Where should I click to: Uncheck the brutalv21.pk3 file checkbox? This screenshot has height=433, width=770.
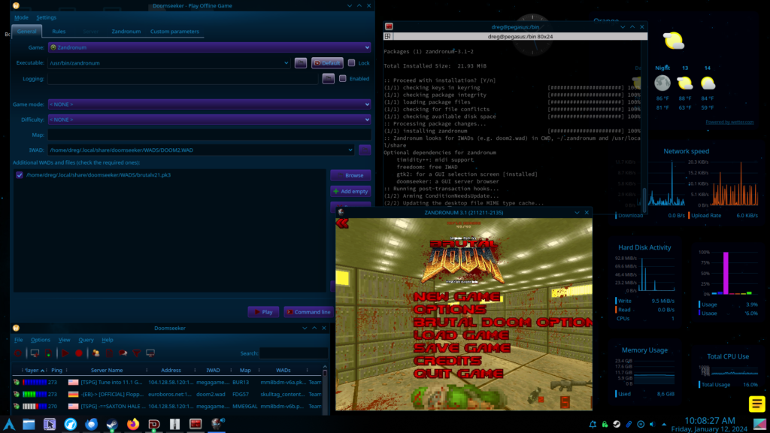pos(19,174)
